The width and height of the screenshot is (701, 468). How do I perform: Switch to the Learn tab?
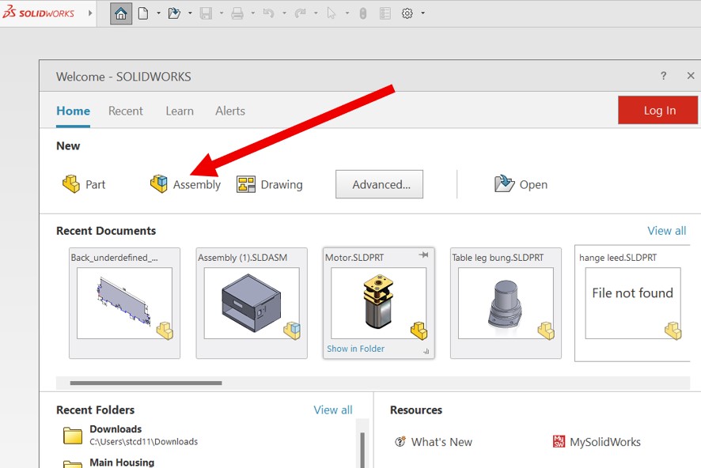(x=180, y=111)
